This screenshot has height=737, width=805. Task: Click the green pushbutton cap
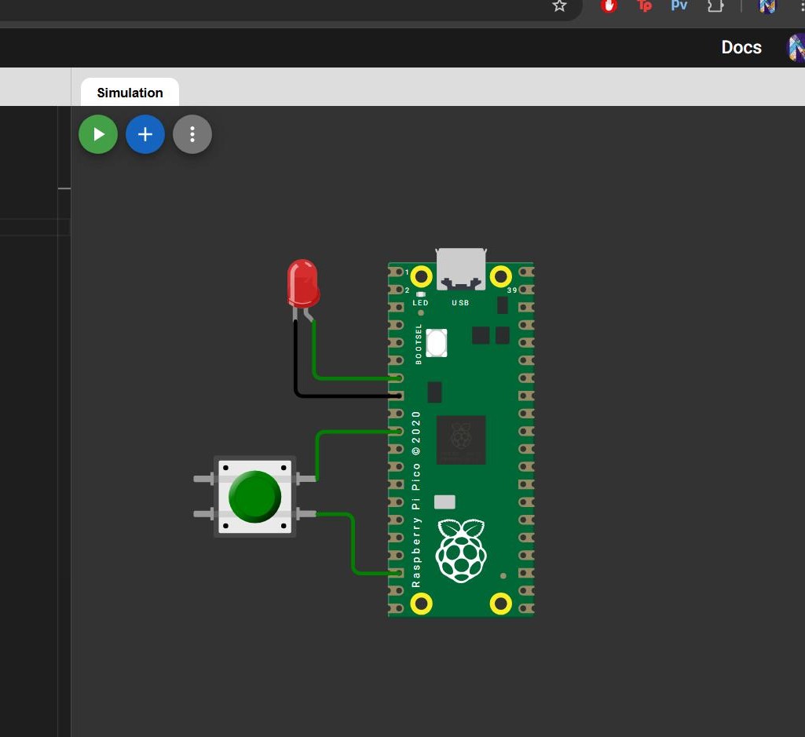(x=254, y=496)
